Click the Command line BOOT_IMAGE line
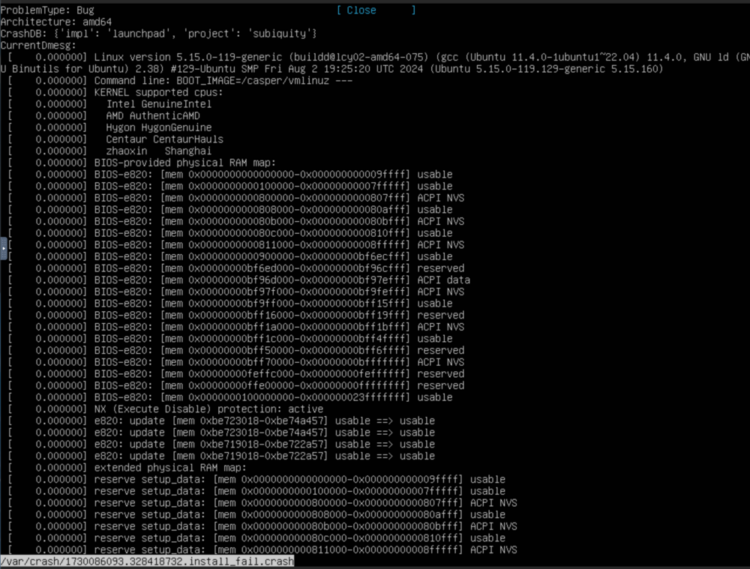Screen dimensions: 750x569 [180, 80]
